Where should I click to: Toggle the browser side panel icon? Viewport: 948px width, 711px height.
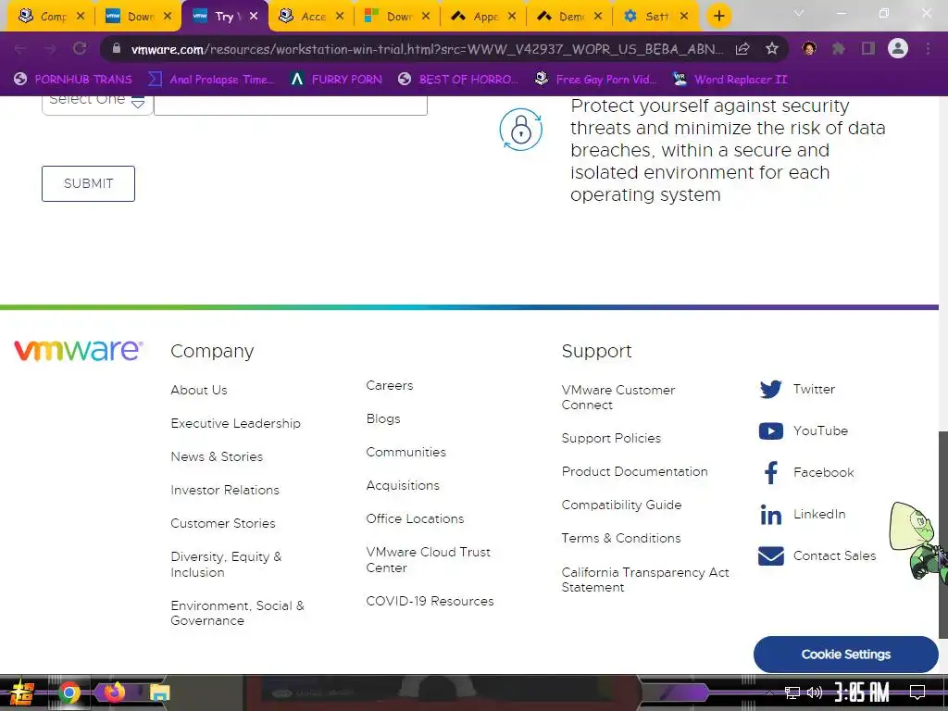pos(868,49)
